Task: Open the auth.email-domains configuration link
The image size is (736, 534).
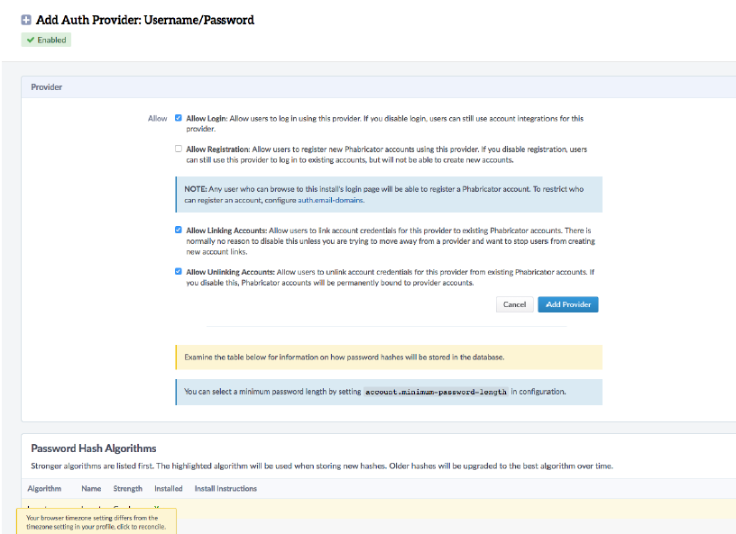Action: coord(330,200)
